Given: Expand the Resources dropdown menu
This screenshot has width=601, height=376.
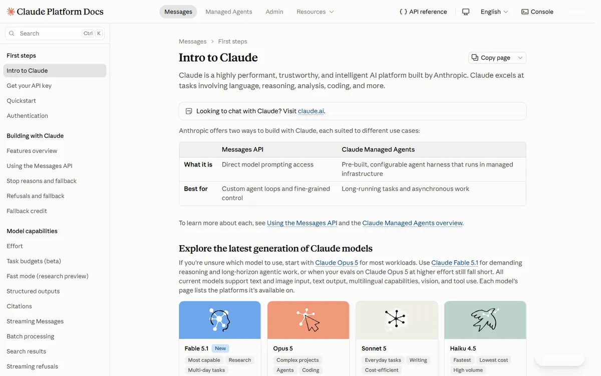Looking at the screenshot, I should 315,12.
